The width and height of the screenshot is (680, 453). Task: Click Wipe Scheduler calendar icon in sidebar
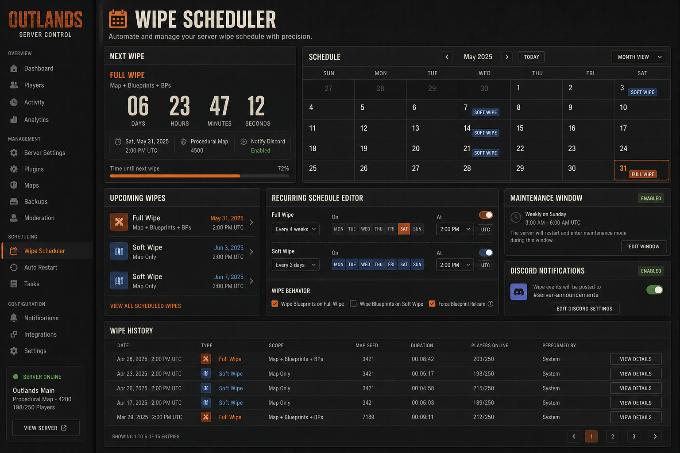(14, 251)
